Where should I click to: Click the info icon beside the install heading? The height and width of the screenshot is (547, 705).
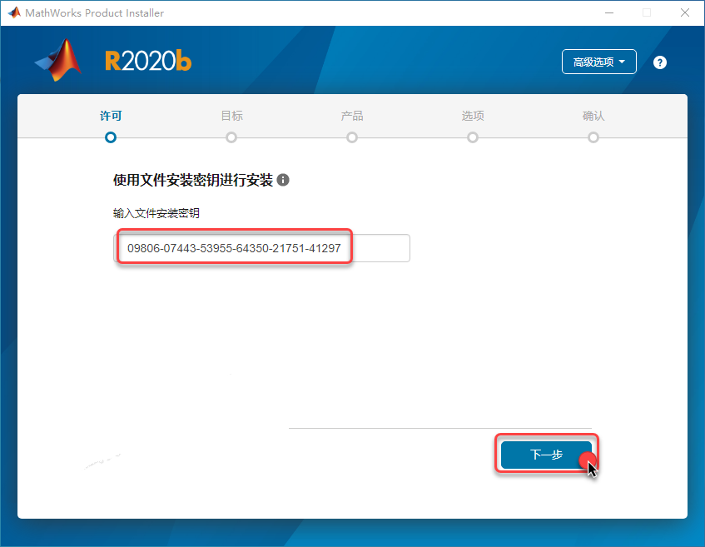click(283, 180)
